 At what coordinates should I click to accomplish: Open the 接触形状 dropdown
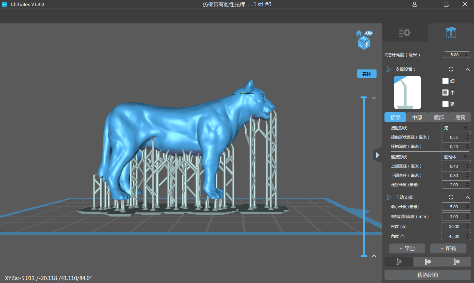[x=456, y=128]
